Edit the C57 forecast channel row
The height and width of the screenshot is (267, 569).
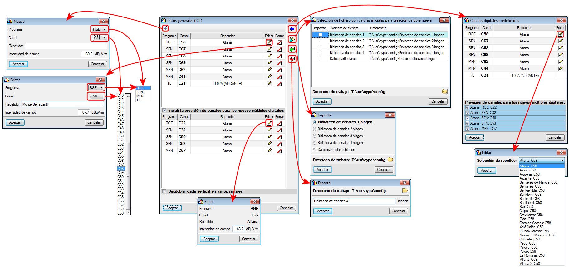point(269,151)
